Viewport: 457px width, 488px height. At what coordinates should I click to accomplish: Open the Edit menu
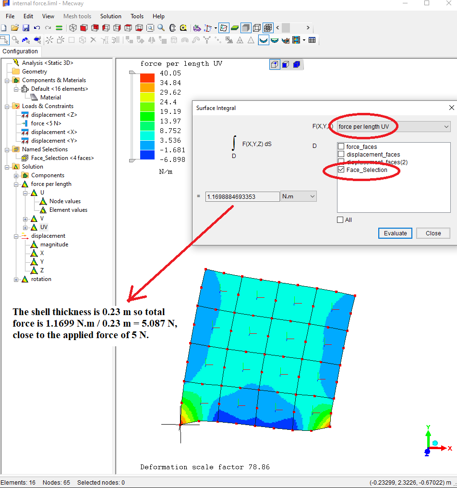[x=28, y=16]
